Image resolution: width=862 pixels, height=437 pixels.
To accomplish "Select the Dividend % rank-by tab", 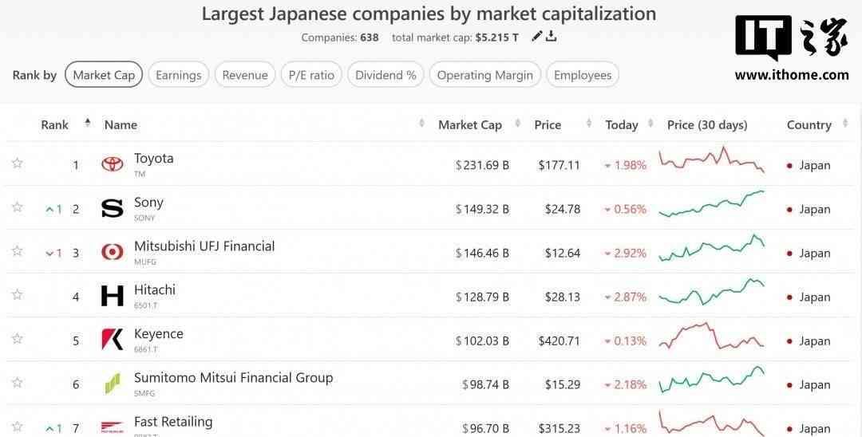I will coord(386,75).
